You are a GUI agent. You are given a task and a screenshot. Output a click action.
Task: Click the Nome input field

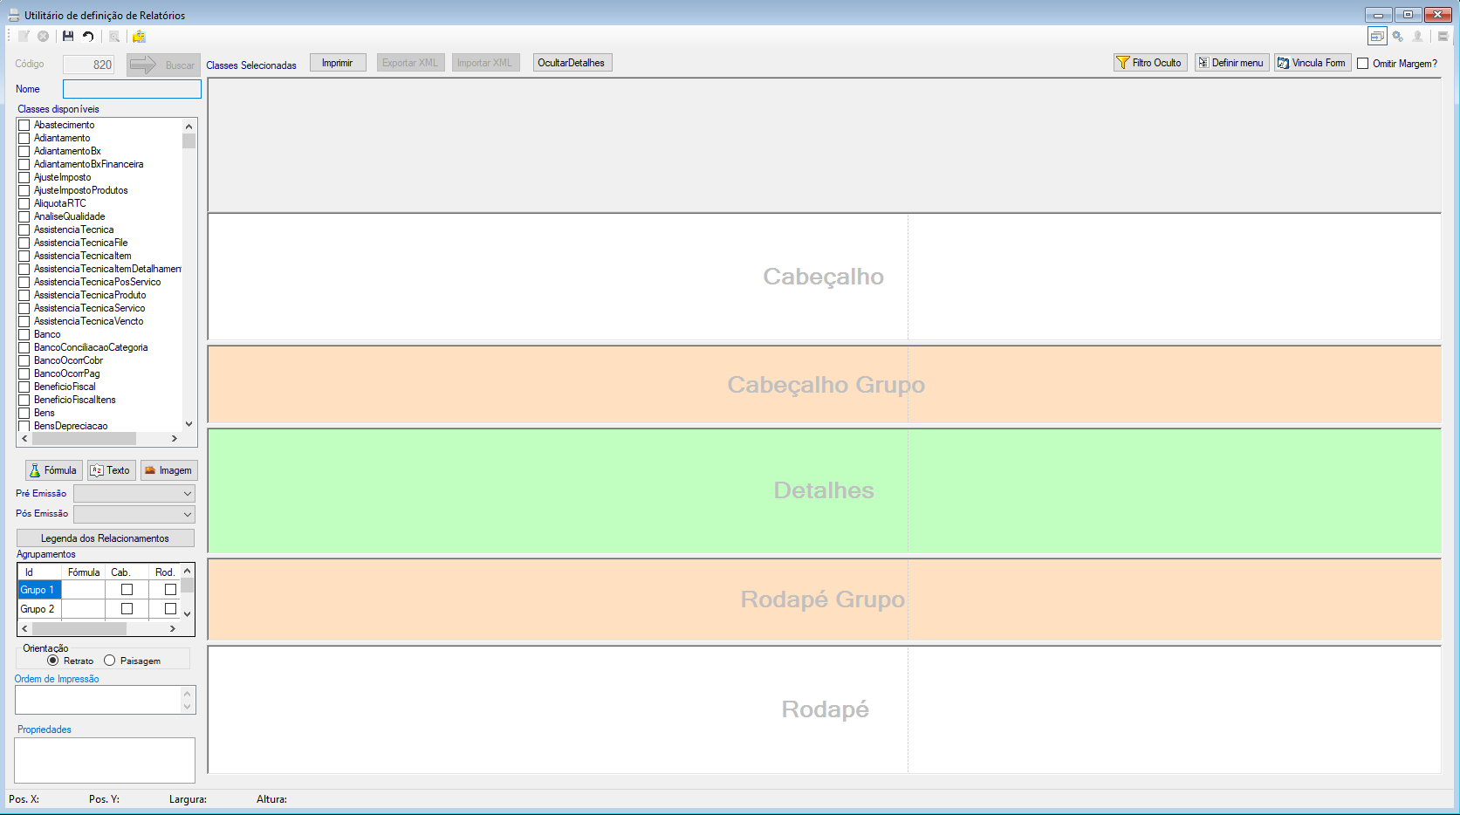click(x=132, y=89)
